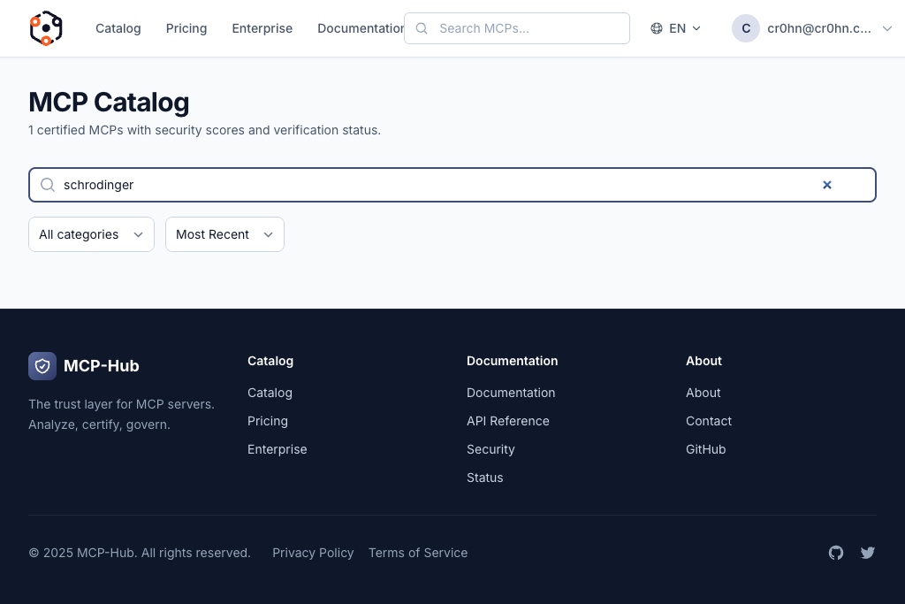The image size is (905, 604).
Task: Visit the Privacy Policy link
Action: (313, 553)
